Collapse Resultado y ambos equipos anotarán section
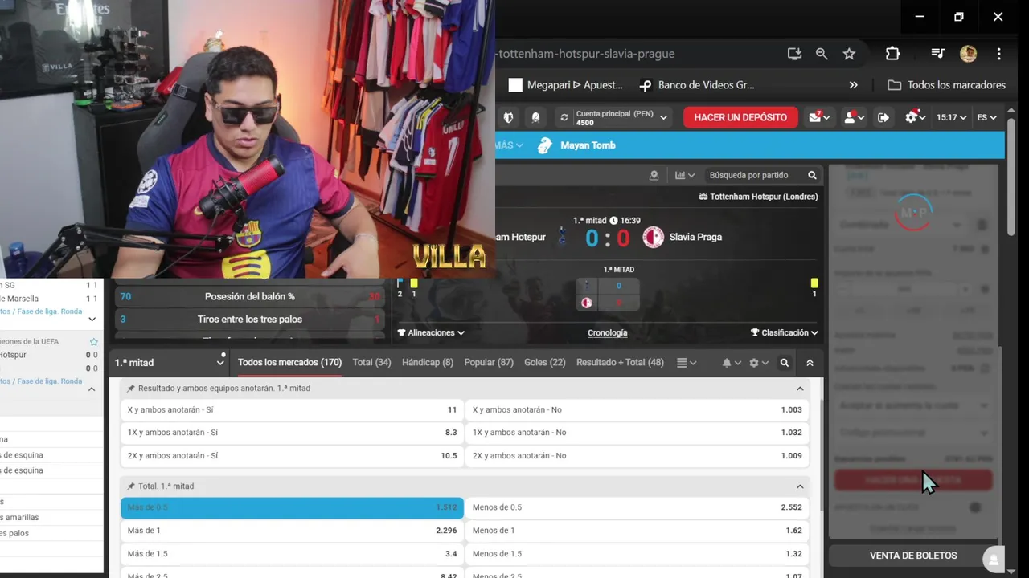 point(800,389)
